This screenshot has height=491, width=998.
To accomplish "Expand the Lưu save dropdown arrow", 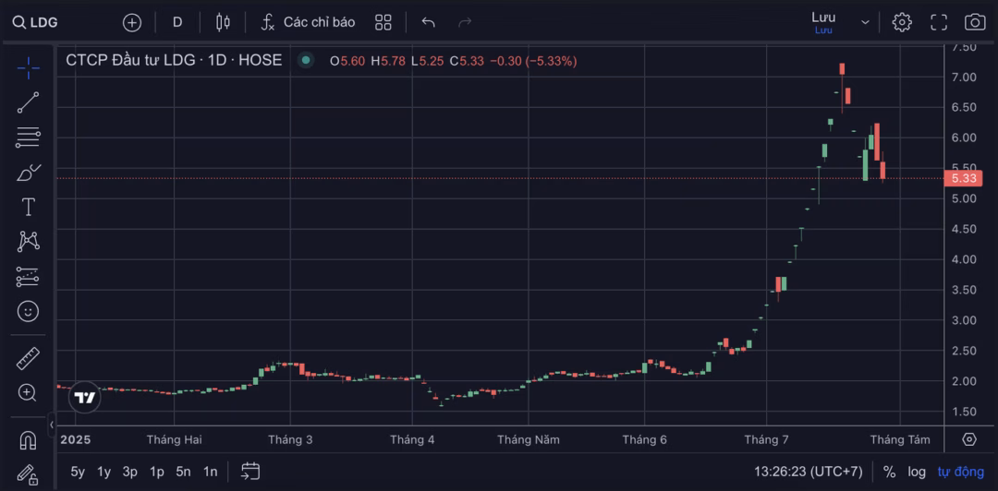I will 865,22.
